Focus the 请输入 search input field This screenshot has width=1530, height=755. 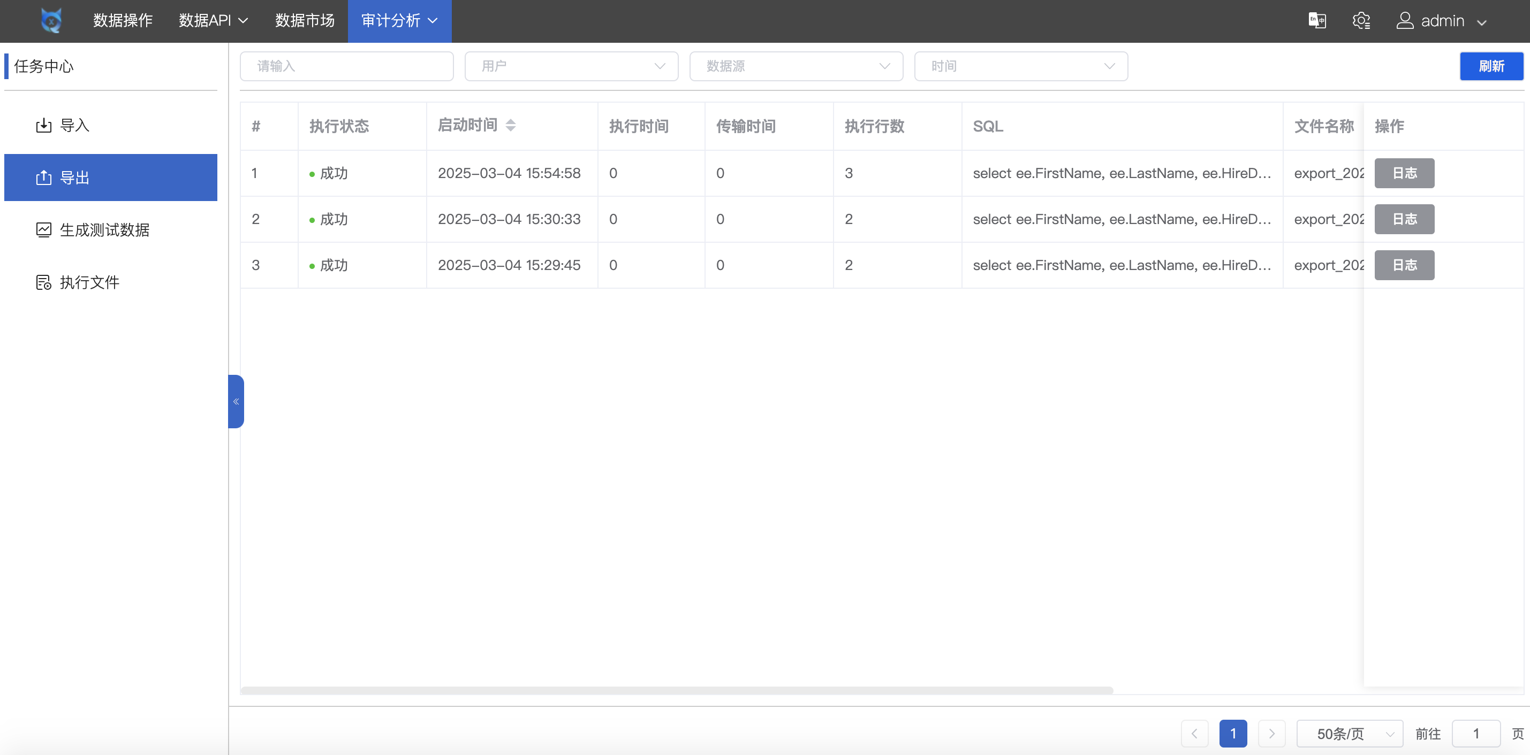click(x=346, y=66)
